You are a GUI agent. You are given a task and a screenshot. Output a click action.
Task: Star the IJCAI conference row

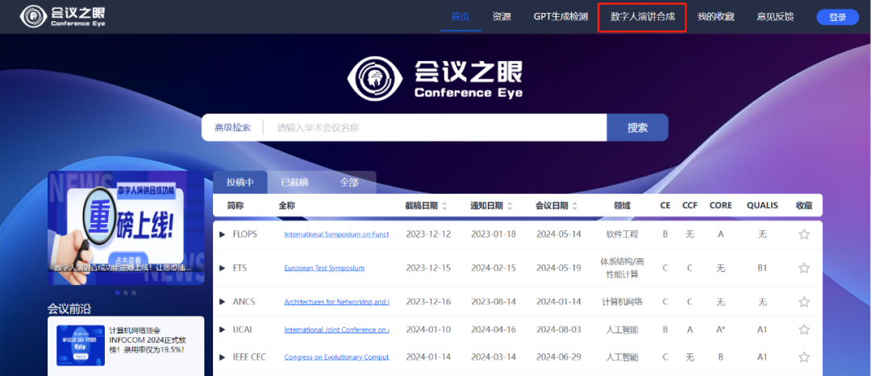pos(803,330)
